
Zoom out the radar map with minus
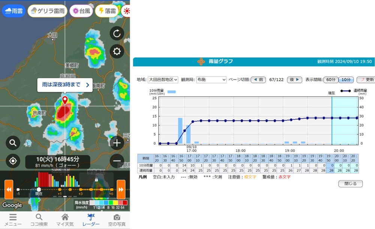point(117,161)
